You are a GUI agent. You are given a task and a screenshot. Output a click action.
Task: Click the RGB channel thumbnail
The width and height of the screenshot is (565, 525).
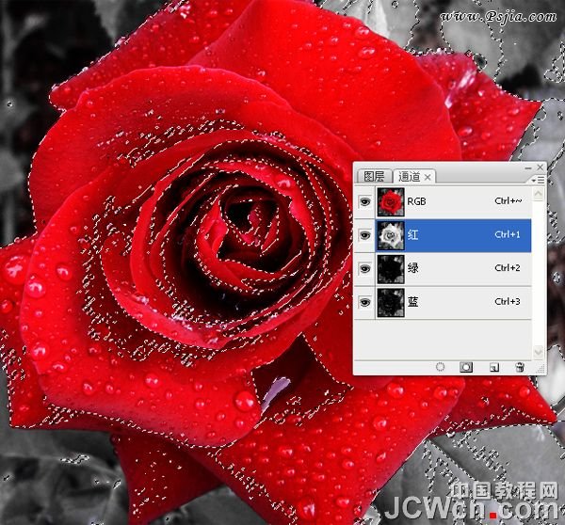click(x=391, y=201)
